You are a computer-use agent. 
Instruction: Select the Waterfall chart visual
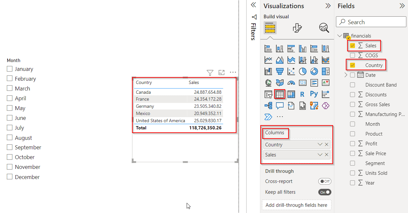268,71
